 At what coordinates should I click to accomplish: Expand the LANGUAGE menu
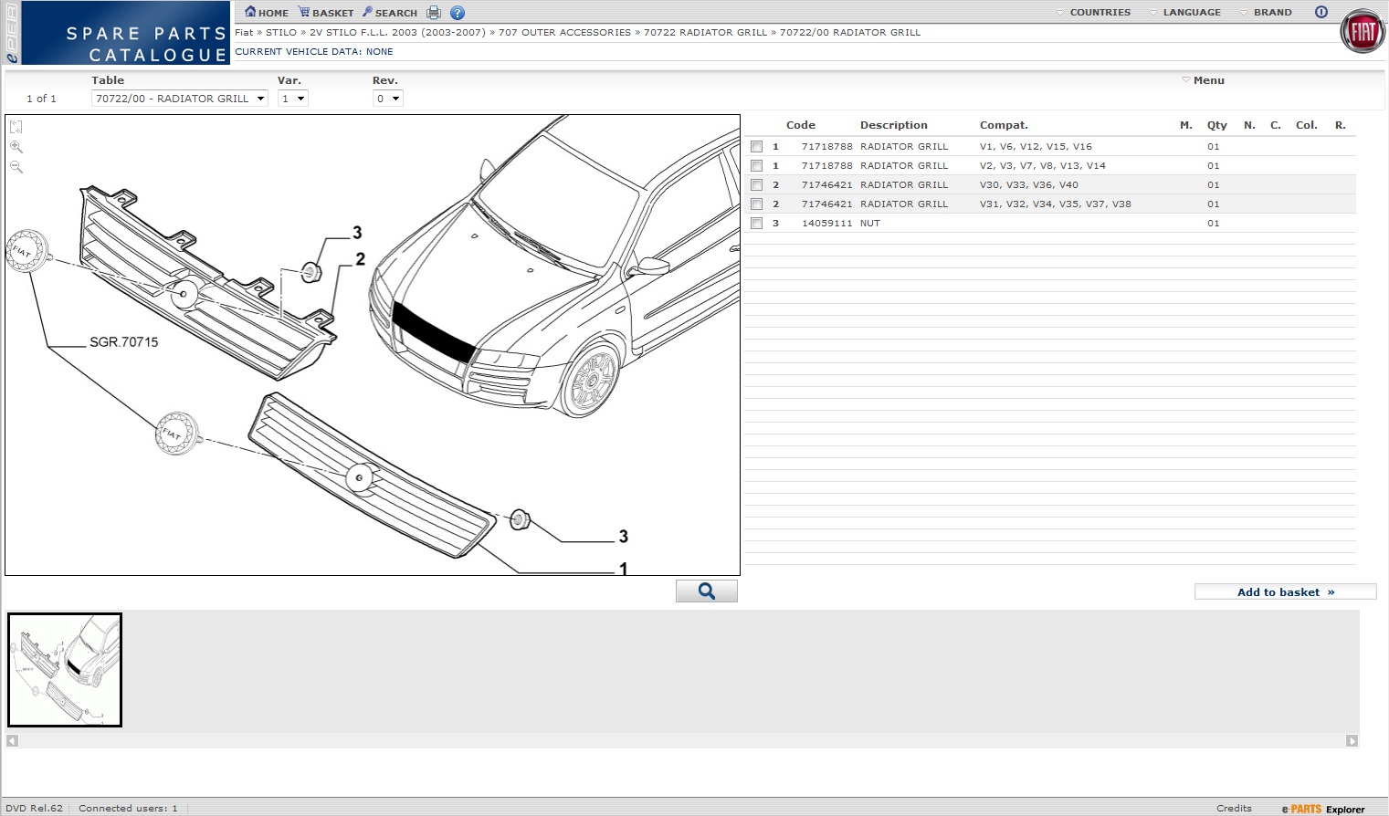pos(1185,13)
